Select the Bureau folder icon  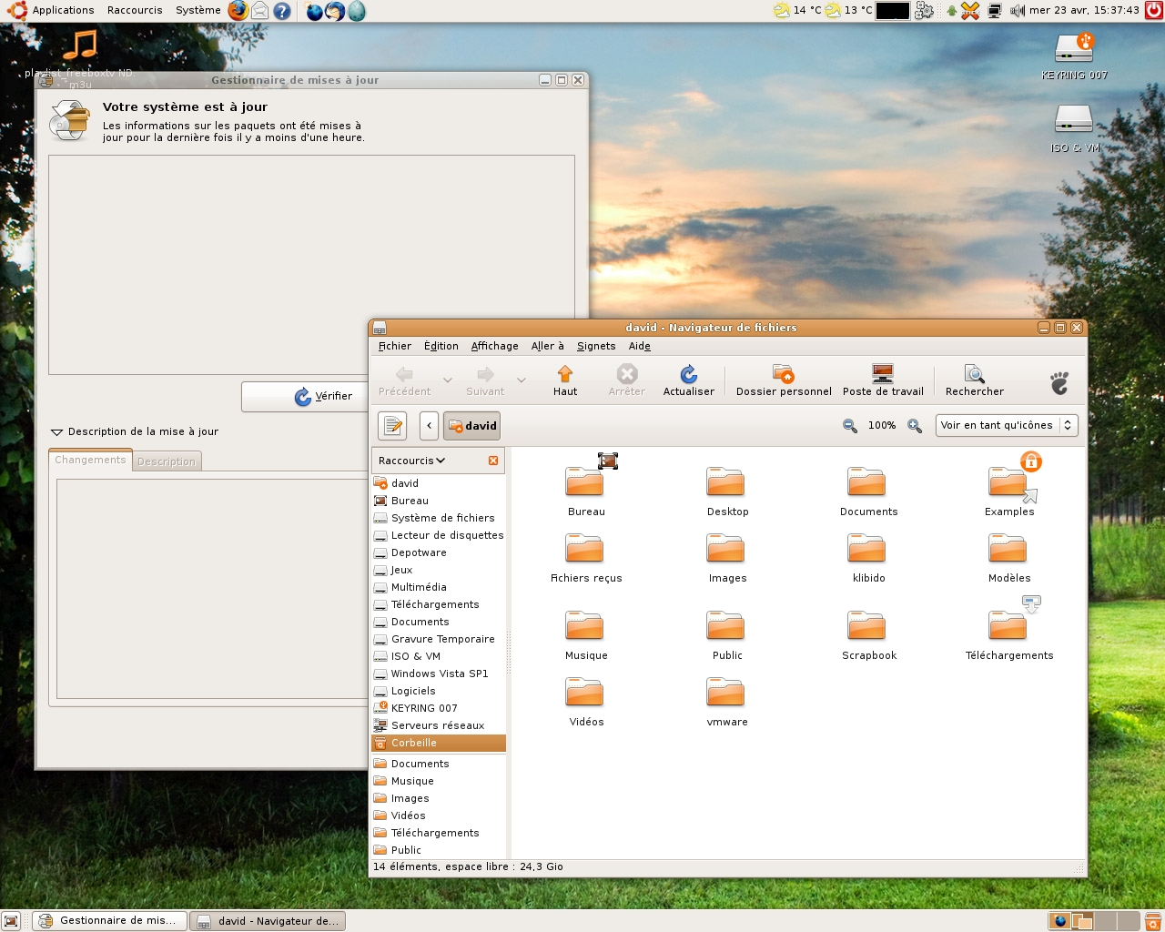coord(586,488)
